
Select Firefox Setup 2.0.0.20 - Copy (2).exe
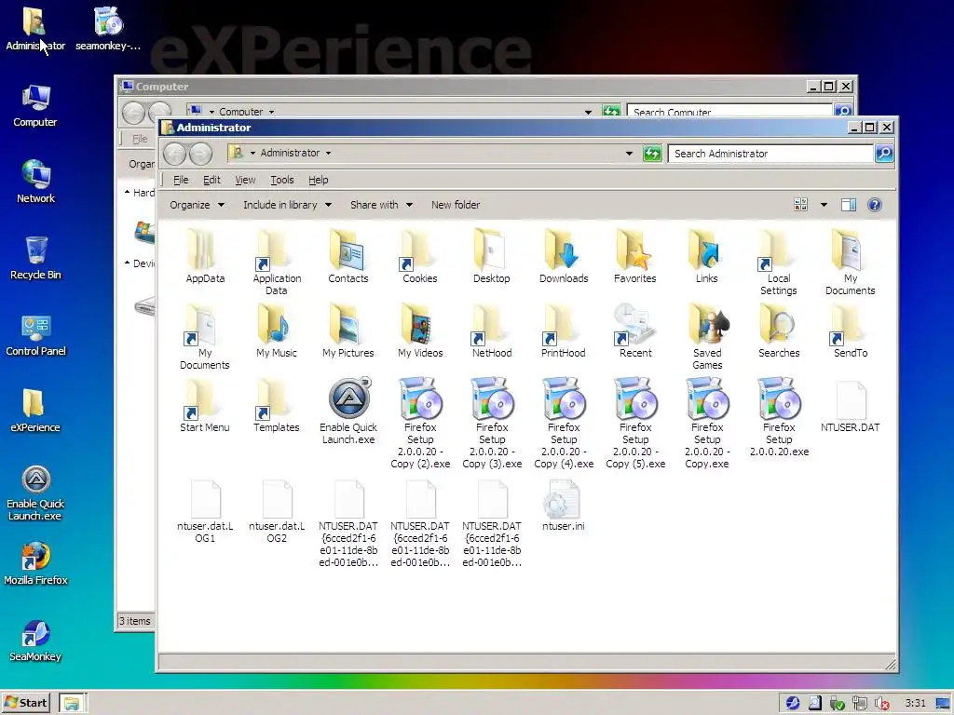click(x=420, y=424)
